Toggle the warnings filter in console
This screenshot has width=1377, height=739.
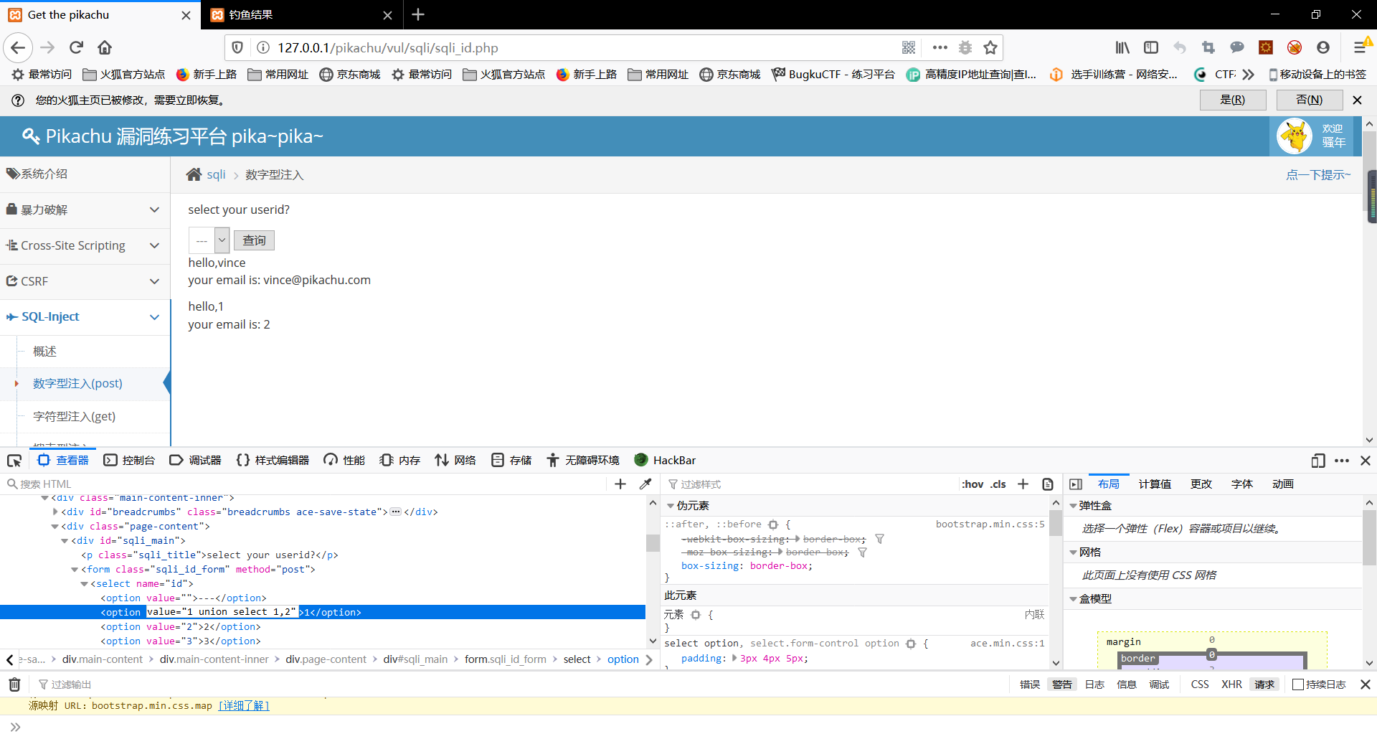pos(1062,684)
